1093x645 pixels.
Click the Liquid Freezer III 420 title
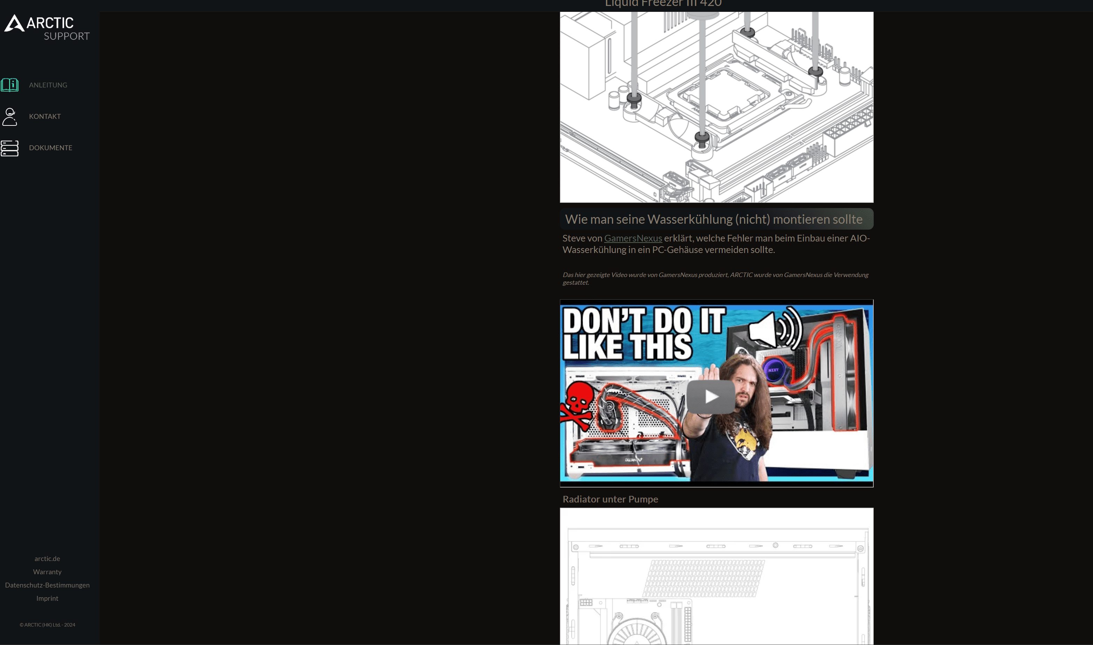[663, 3]
